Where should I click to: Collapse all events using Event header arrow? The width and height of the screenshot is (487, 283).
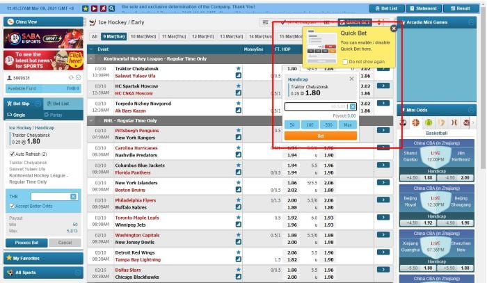(x=91, y=49)
